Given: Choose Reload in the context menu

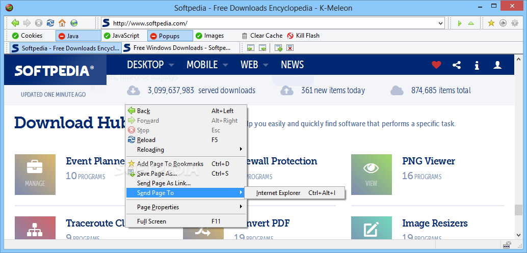Looking at the screenshot, I should click(x=186, y=140).
